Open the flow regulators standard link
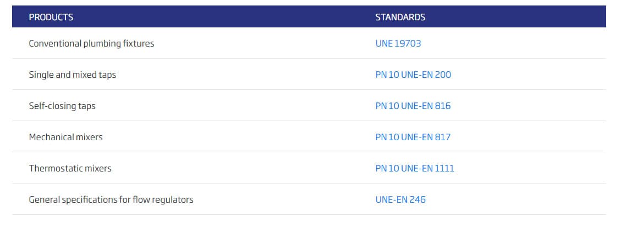Viewport: 621px width, 229px height. [x=400, y=199]
